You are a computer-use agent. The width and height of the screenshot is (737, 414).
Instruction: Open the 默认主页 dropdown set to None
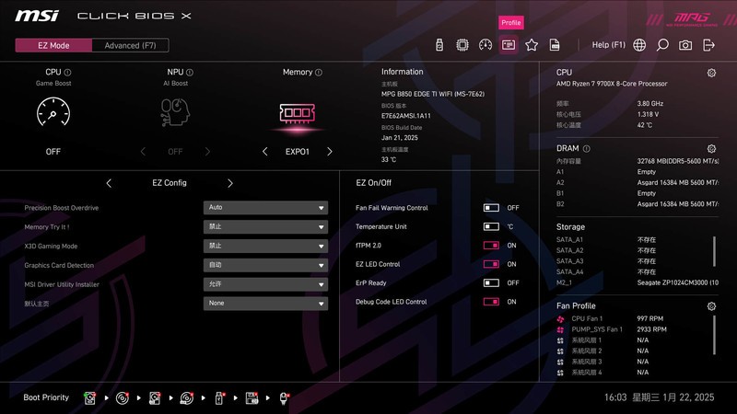click(x=265, y=304)
